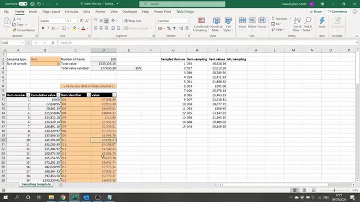Open the font name dropdown
The width and height of the screenshot is (360, 202).
coord(65,21)
